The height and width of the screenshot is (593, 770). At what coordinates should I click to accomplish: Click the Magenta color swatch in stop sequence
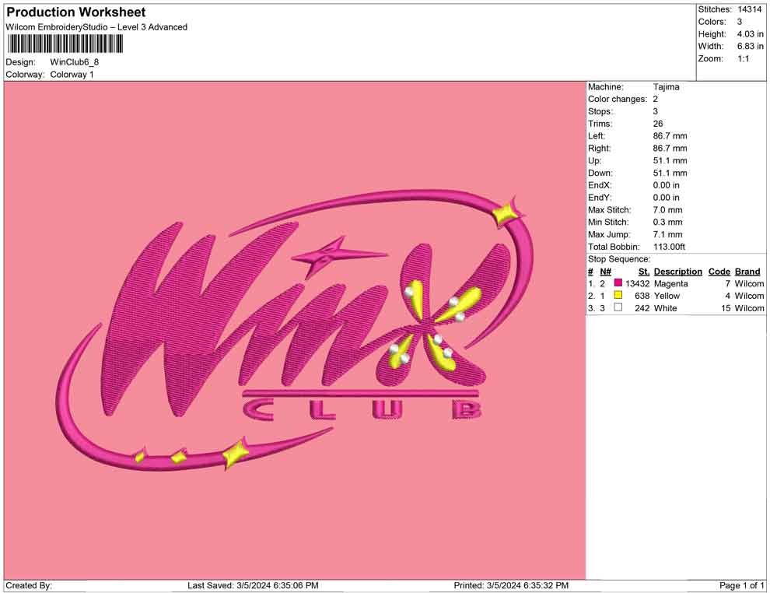pos(618,283)
